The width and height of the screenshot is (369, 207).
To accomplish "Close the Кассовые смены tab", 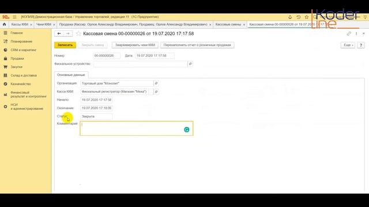I will (244, 25).
